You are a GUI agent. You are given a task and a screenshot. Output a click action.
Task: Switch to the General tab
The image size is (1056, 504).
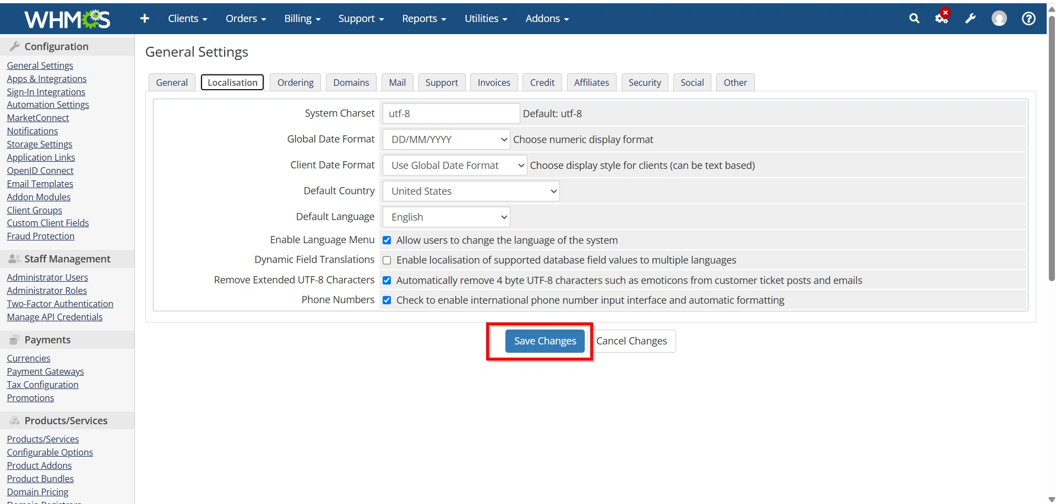click(x=172, y=83)
